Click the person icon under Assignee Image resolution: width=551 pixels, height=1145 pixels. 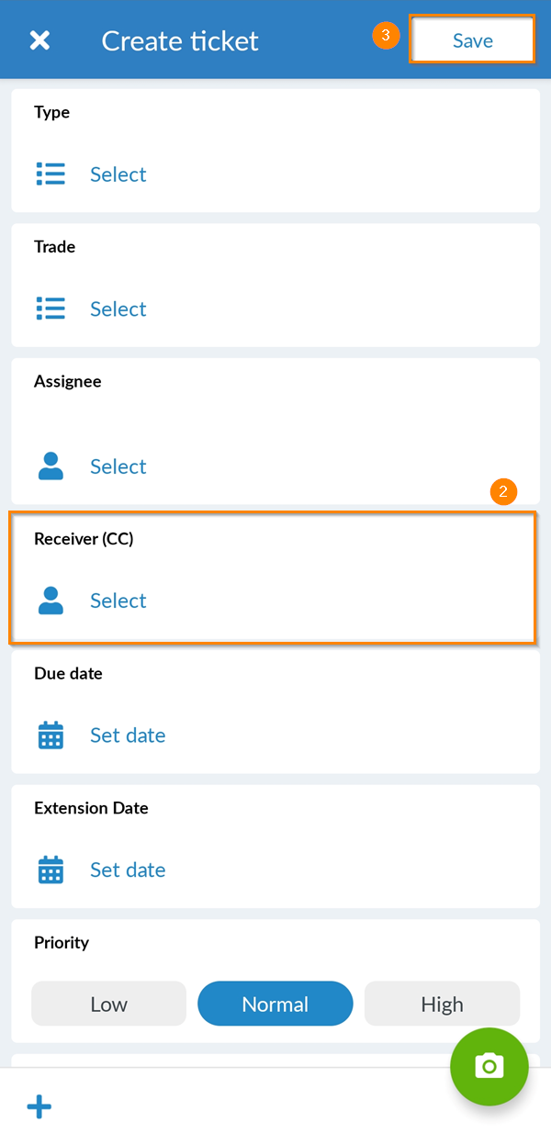coord(51,466)
